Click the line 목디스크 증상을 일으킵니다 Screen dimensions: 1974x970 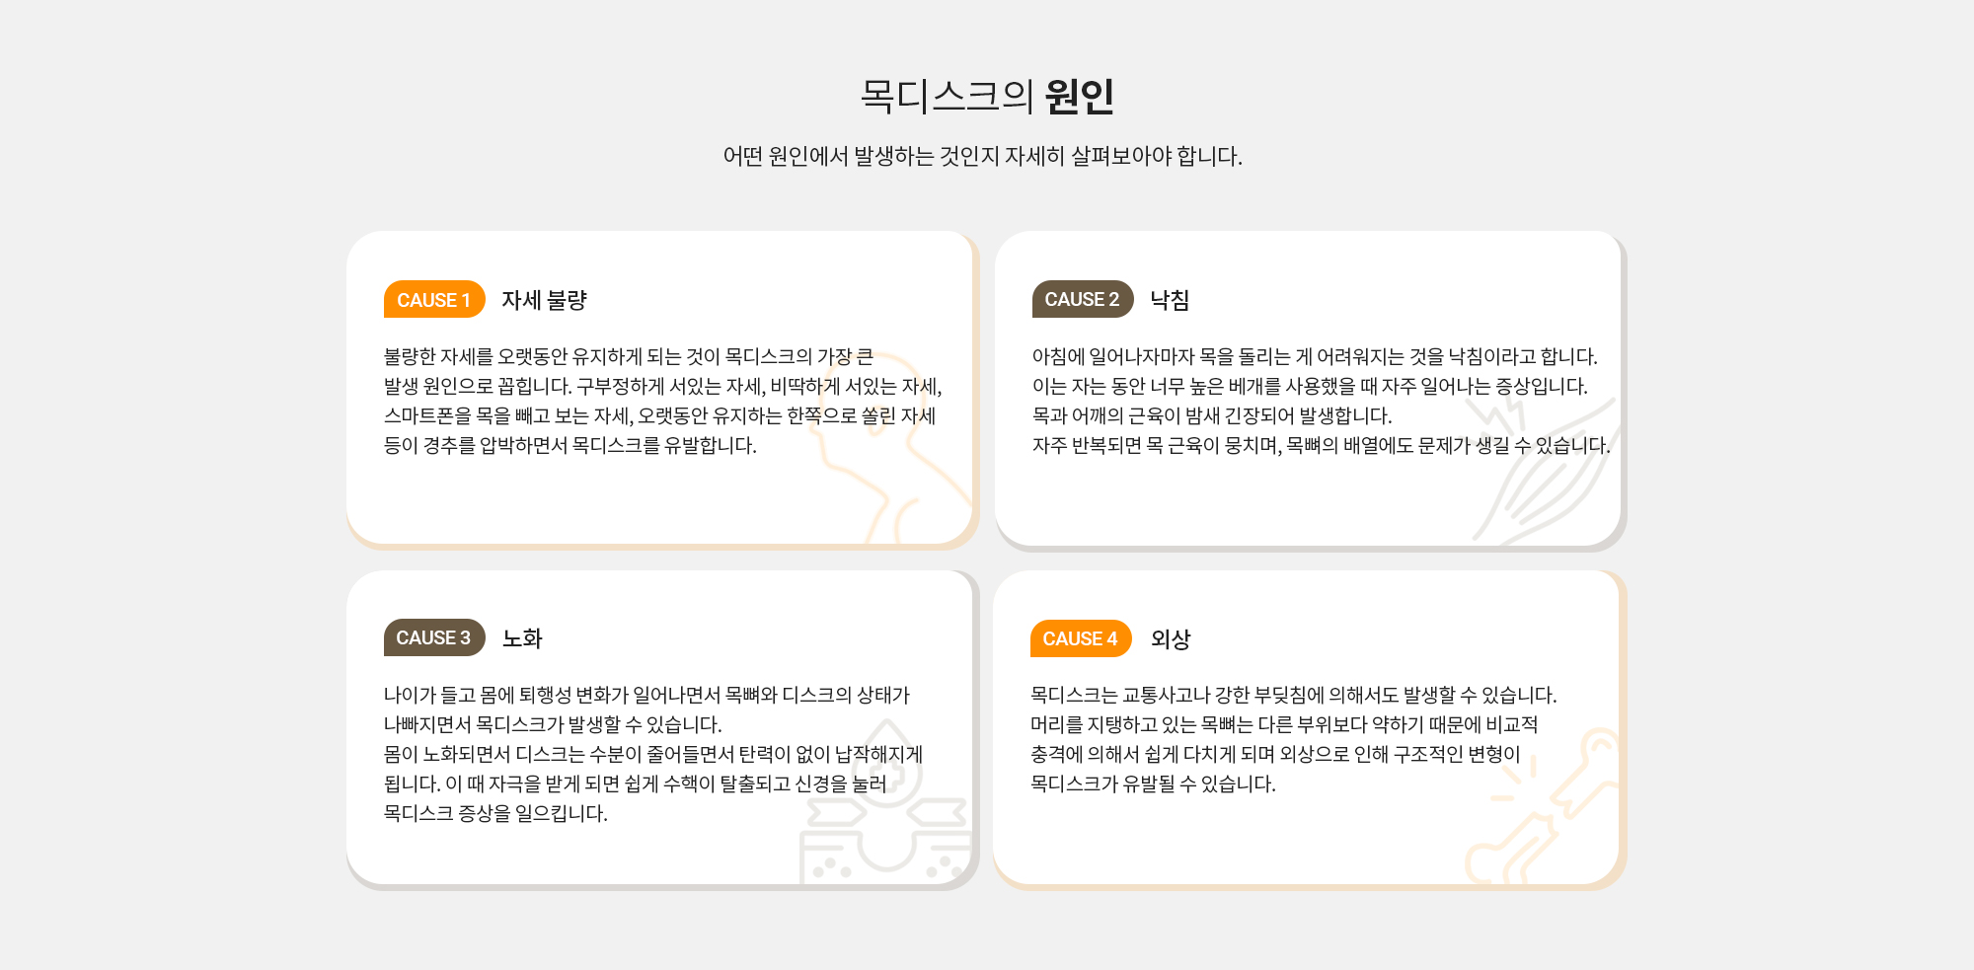click(x=495, y=813)
